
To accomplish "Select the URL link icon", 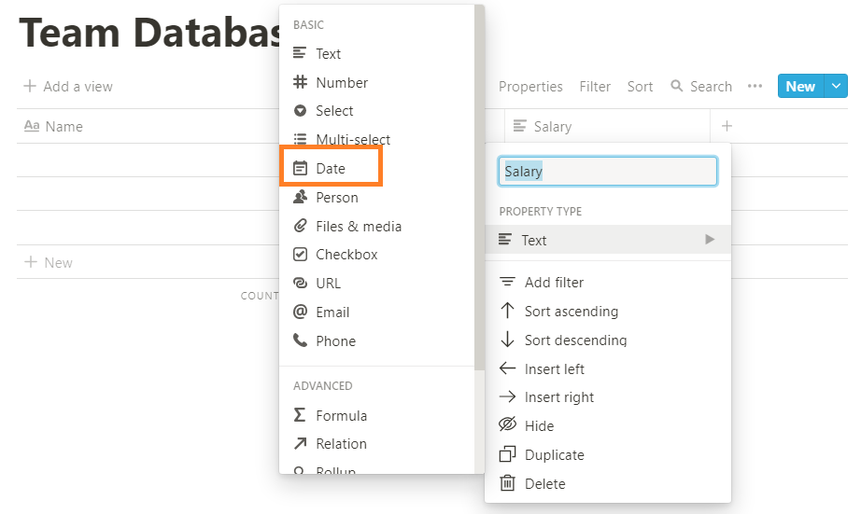I will [300, 283].
